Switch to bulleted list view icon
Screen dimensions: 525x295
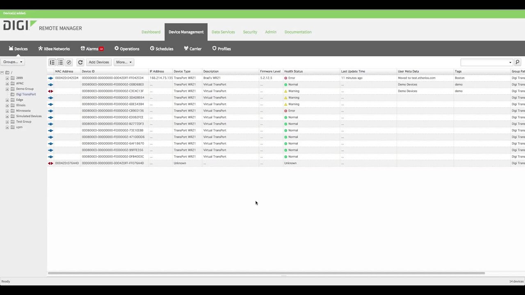[60, 62]
